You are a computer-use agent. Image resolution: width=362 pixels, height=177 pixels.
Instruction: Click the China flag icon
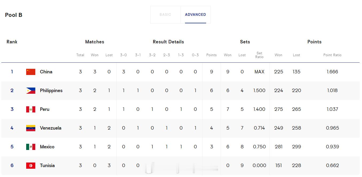pyautogui.click(x=31, y=72)
